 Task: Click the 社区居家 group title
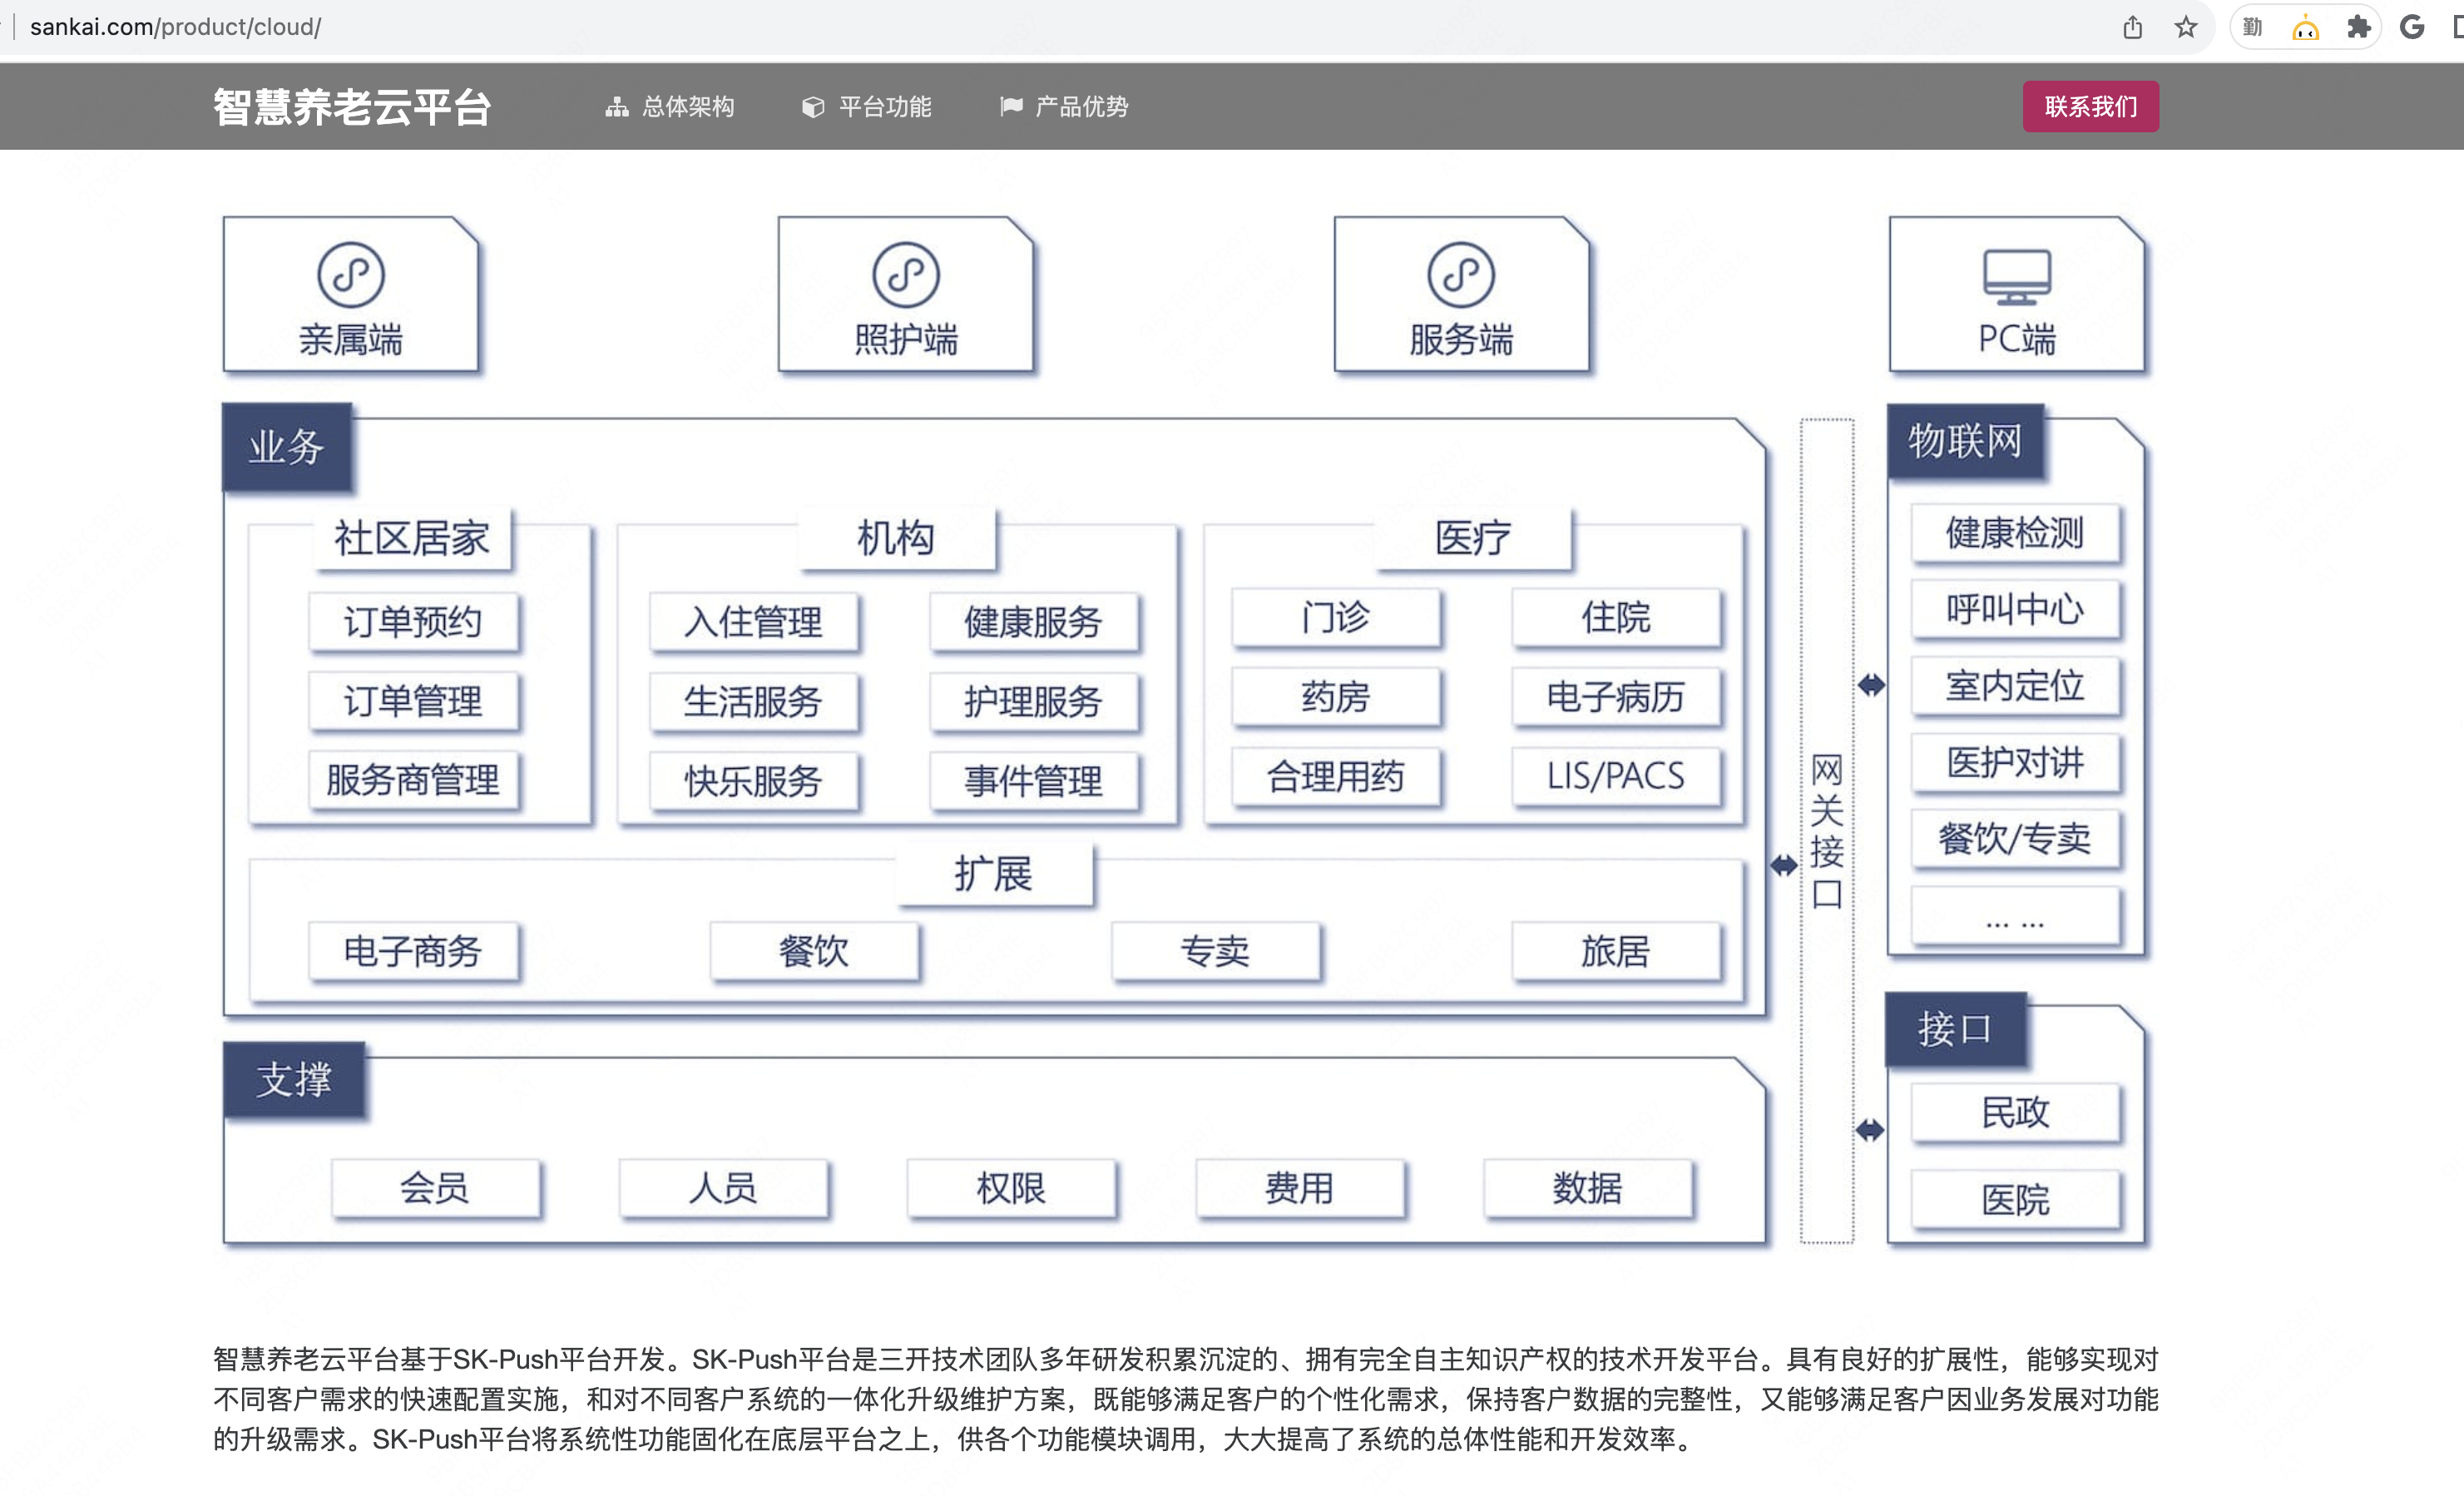pos(412,538)
